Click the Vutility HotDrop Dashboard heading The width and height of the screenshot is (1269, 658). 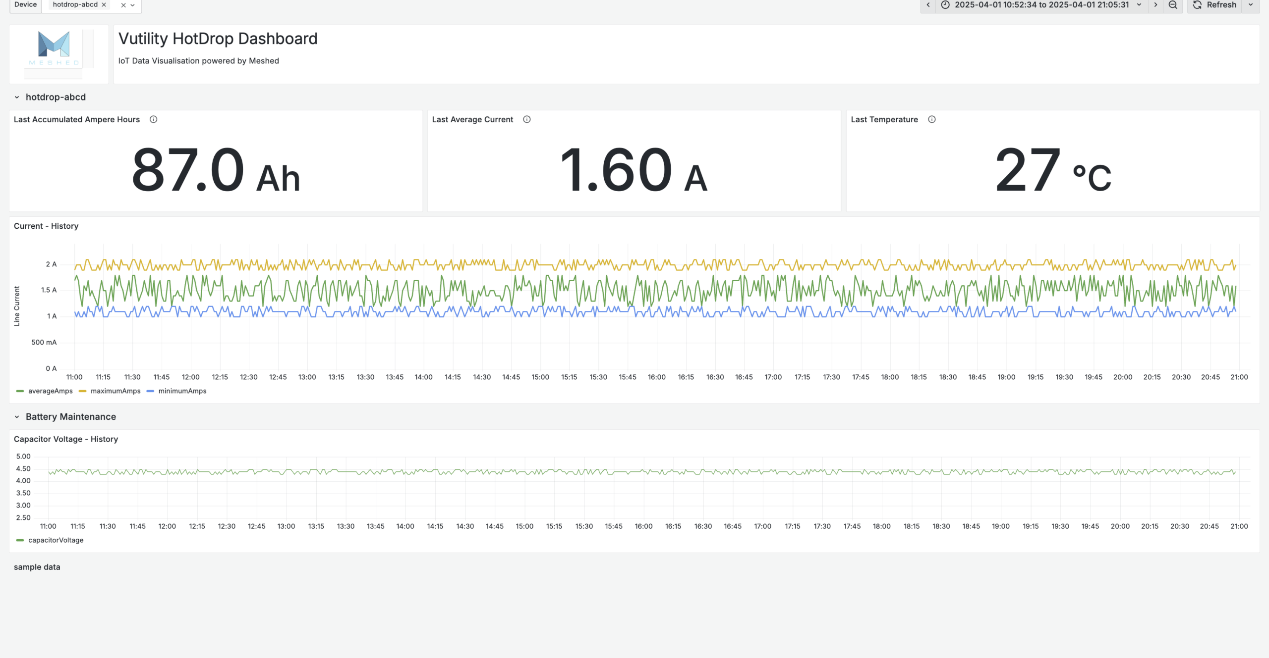(218, 39)
